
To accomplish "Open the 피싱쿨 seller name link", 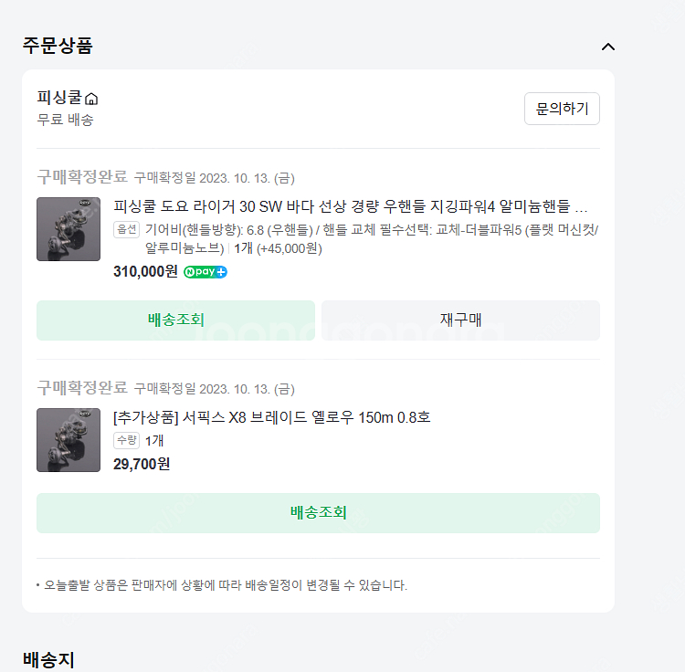I will pos(59,98).
